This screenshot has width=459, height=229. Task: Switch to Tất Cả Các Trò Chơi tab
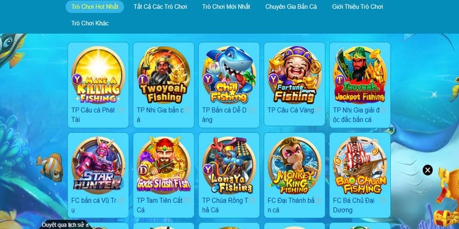coord(160,7)
